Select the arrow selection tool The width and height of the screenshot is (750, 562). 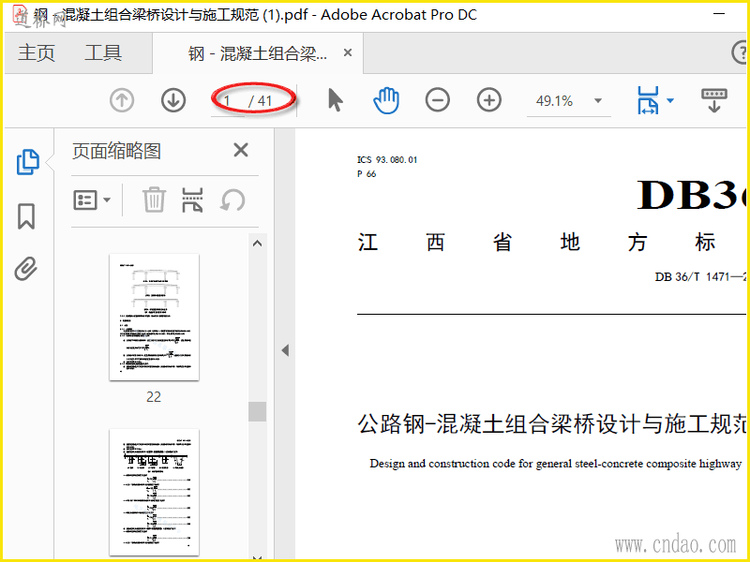tap(336, 100)
